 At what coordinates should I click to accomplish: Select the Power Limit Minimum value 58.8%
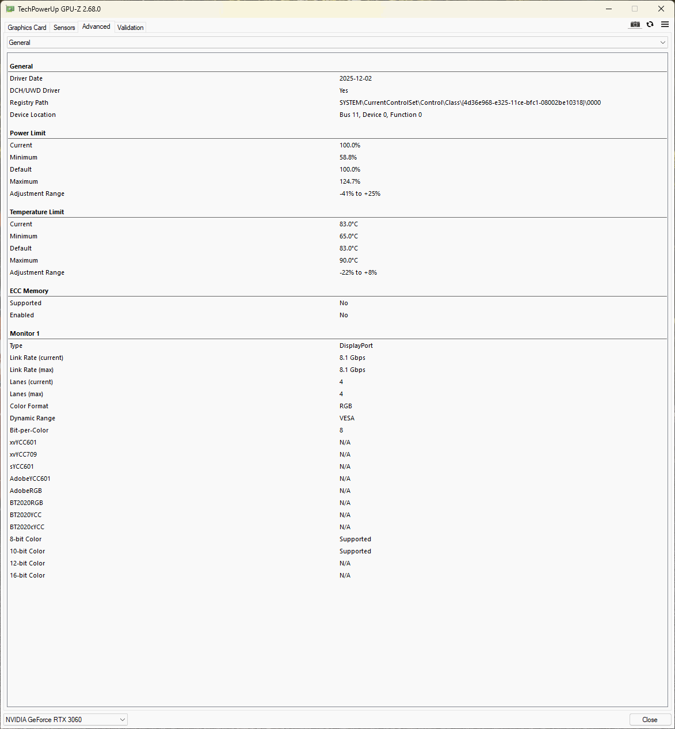click(348, 157)
